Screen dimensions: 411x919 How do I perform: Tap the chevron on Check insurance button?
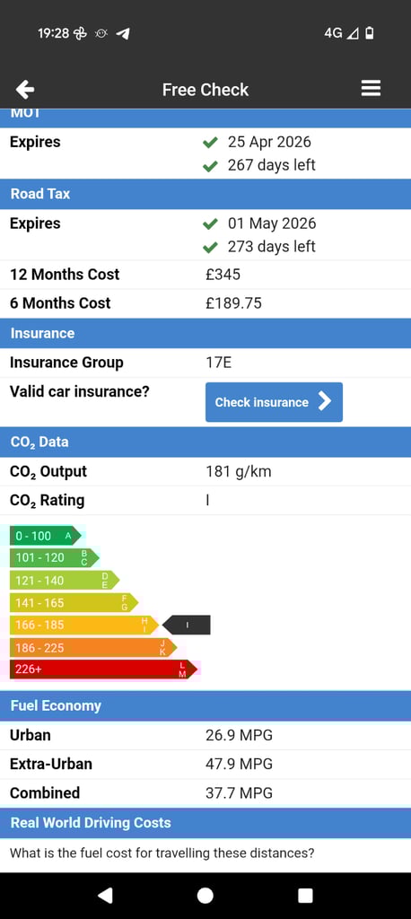click(324, 401)
